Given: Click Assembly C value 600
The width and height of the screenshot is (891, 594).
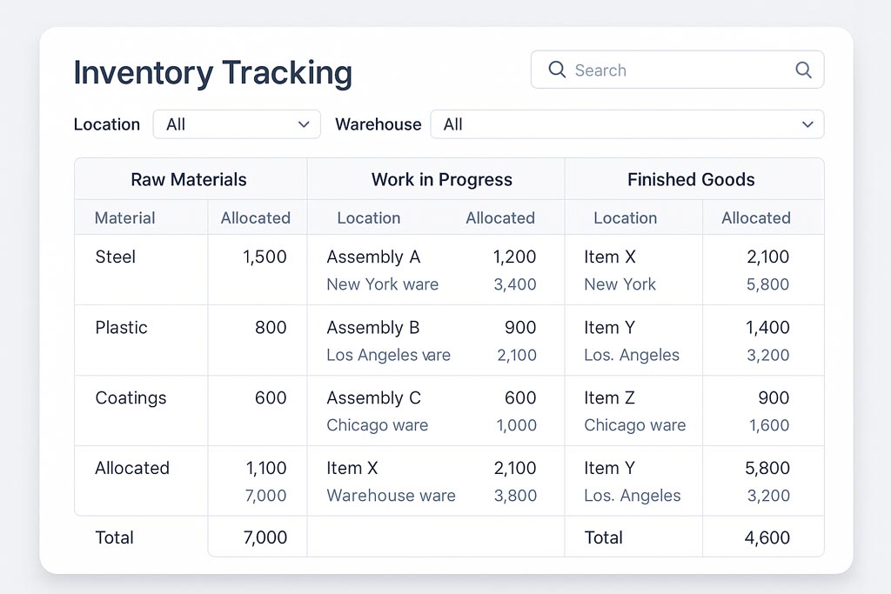Looking at the screenshot, I should coord(520,398).
